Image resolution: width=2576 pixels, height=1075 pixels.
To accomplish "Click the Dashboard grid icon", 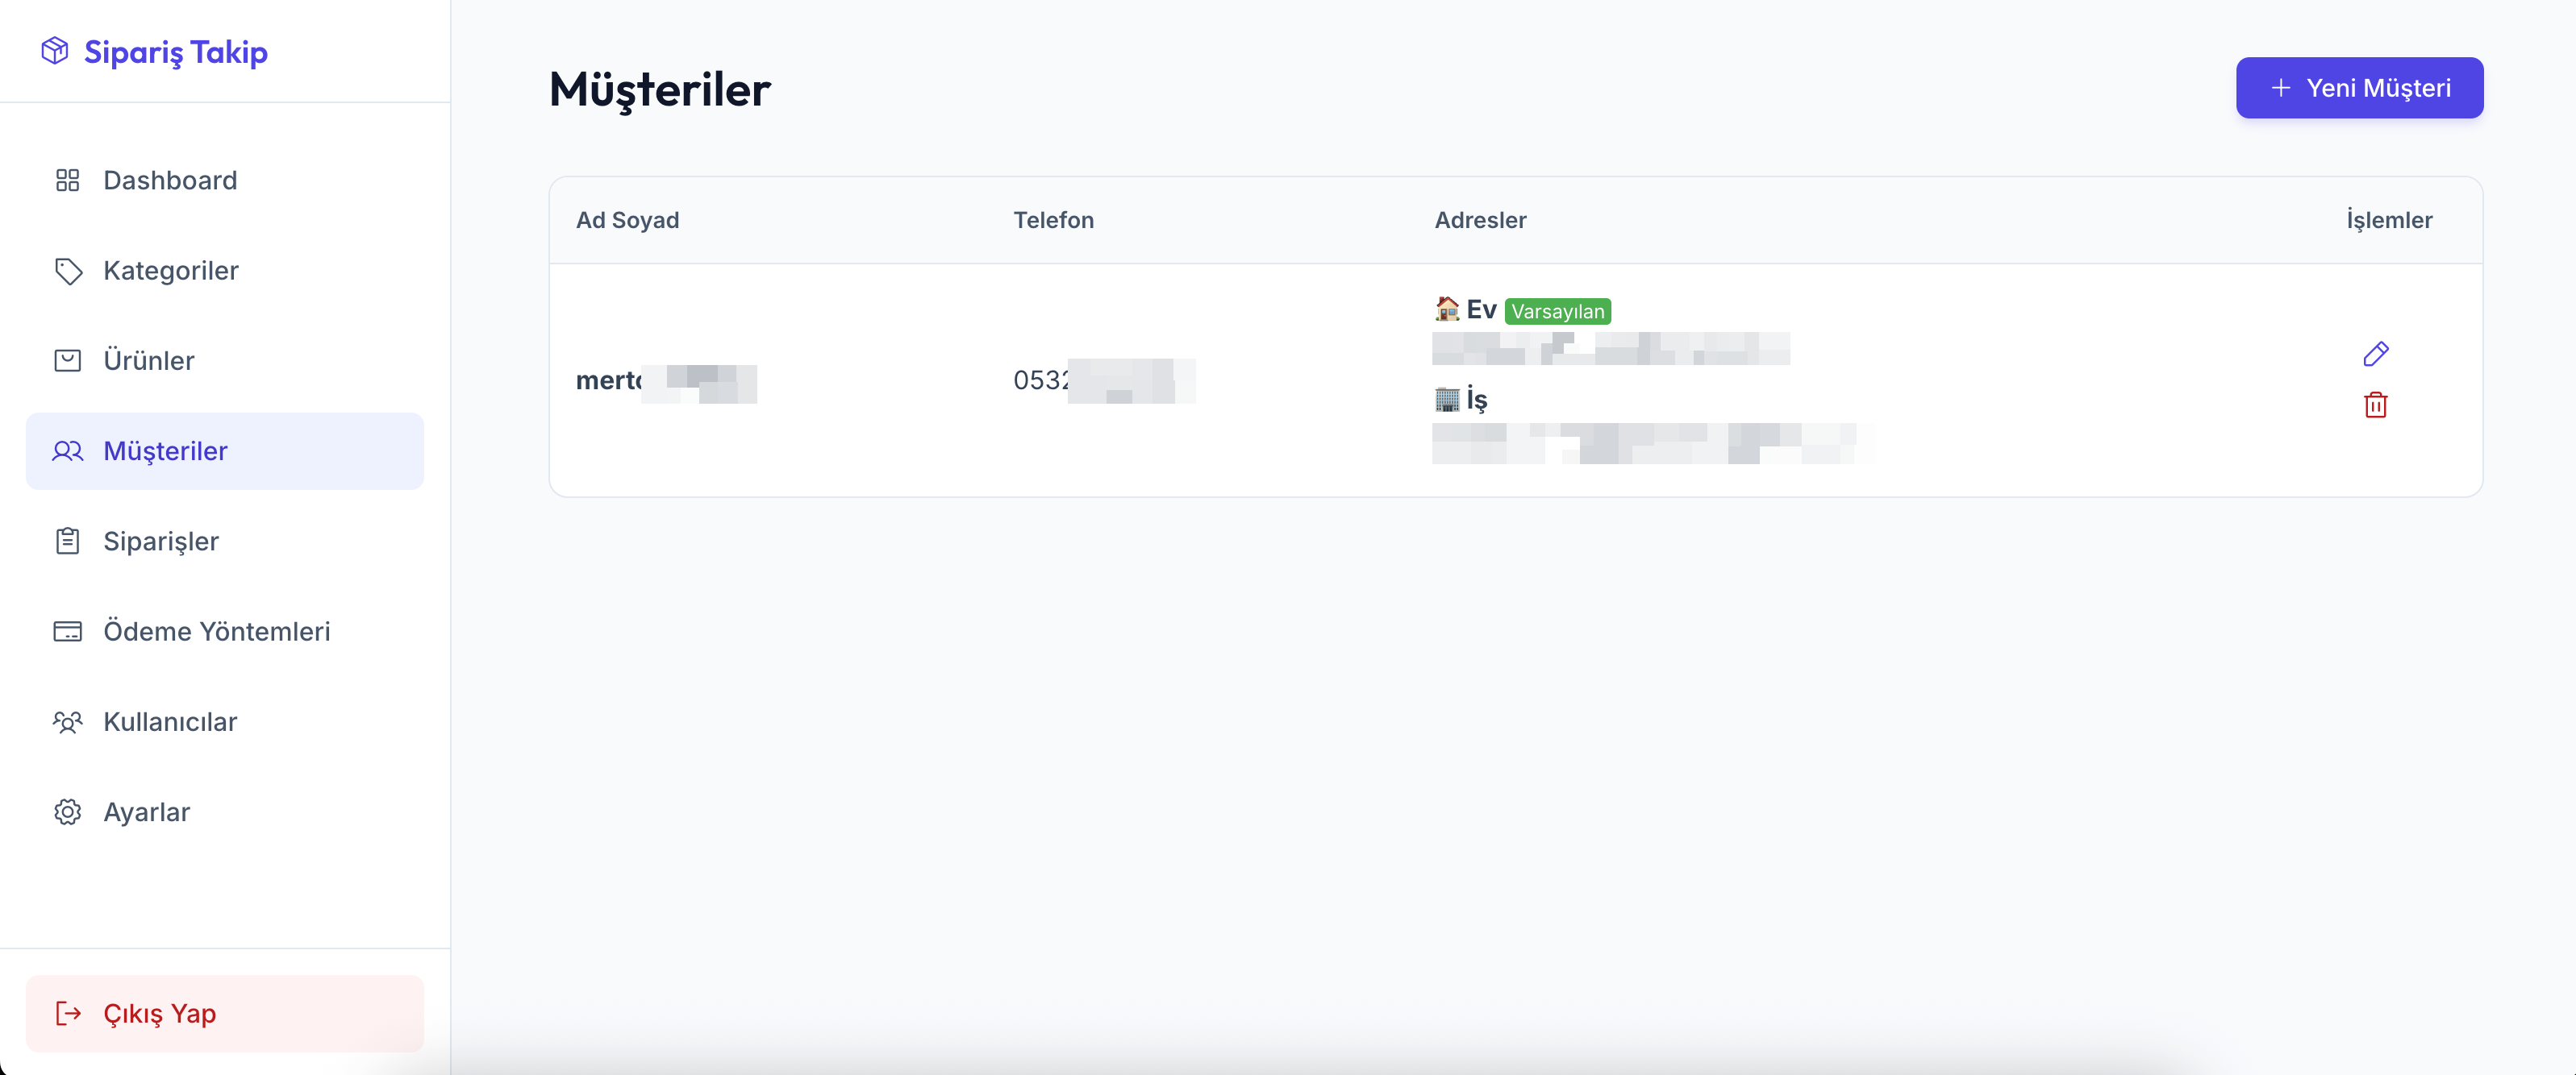I will 67,180.
